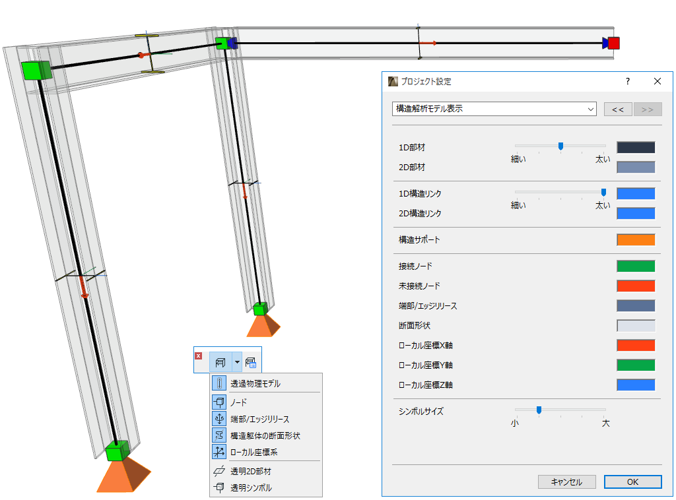Viewport: 676px width, 500px height.
Task: Change the 接続ノード green color swatch
Action: tap(636, 266)
